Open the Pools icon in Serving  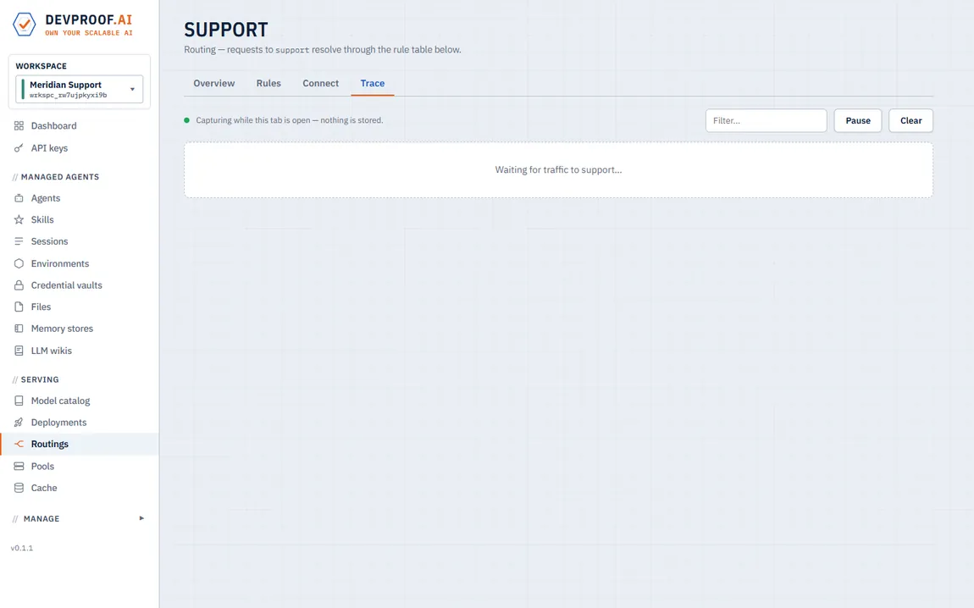[x=19, y=467]
